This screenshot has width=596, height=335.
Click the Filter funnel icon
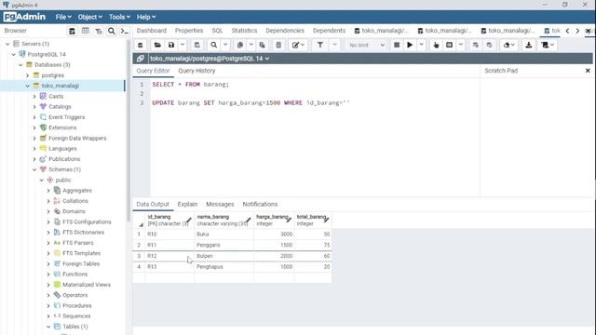320,45
